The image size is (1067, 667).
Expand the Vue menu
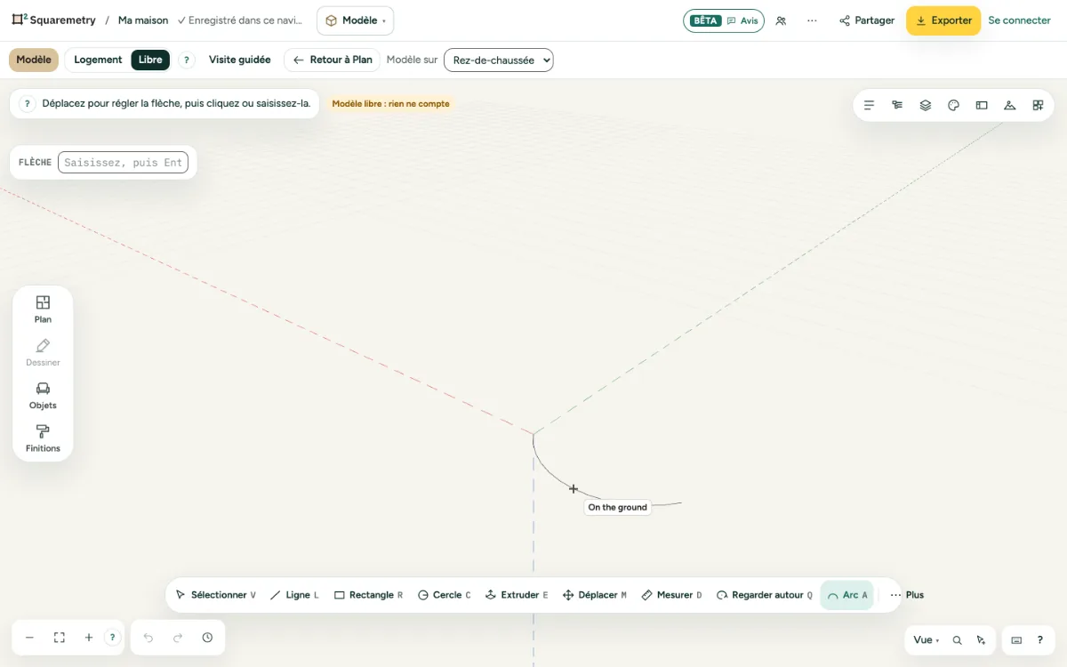(x=926, y=639)
